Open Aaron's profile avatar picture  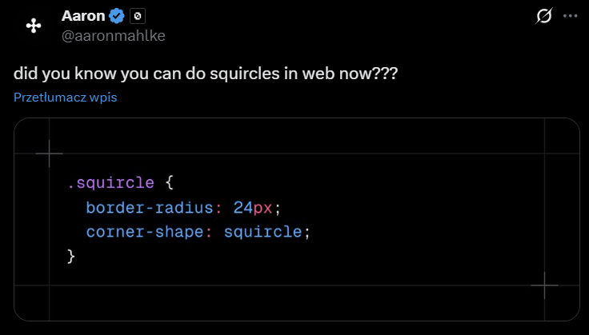point(34,26)
